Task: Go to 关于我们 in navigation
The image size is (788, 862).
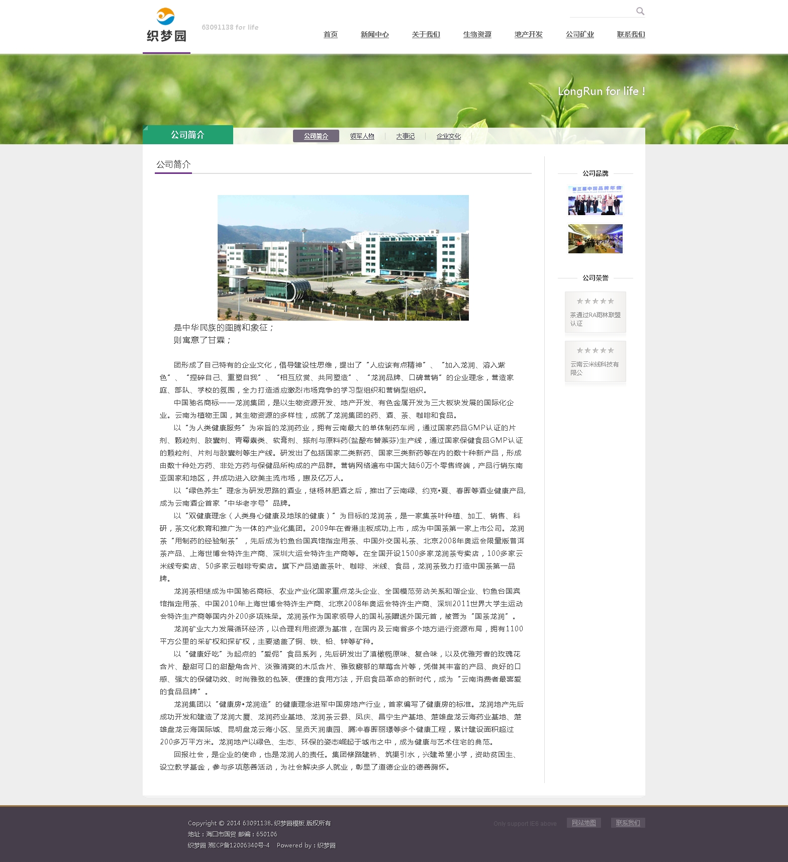Action: click(426, 34)
